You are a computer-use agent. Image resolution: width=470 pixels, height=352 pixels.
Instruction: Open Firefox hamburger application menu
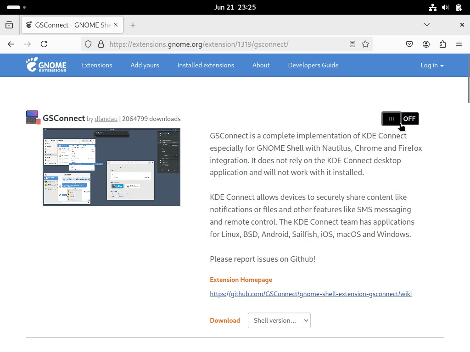tap(459, 44)
